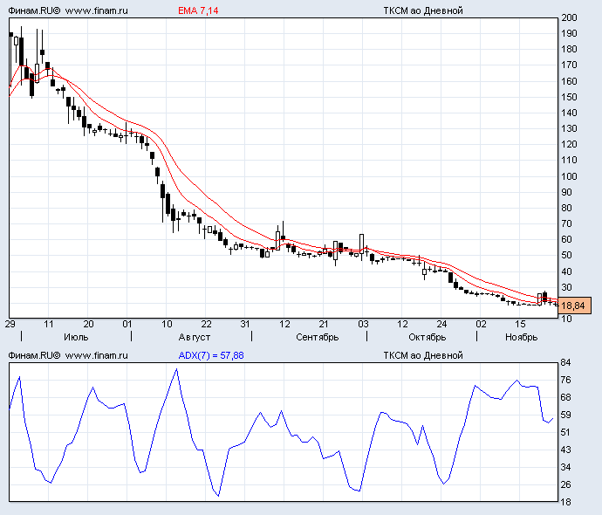This screenshot has height=515, width=602.
Task: Click the orange 18,84 current price tag
Action: (x=574, y=306)
